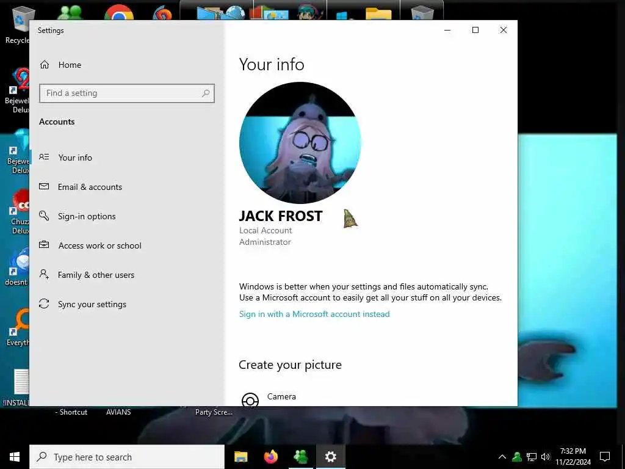Select the yellow folder desktop icon at top
Viewport: 625px width, 469px height.
click(378, 13)
